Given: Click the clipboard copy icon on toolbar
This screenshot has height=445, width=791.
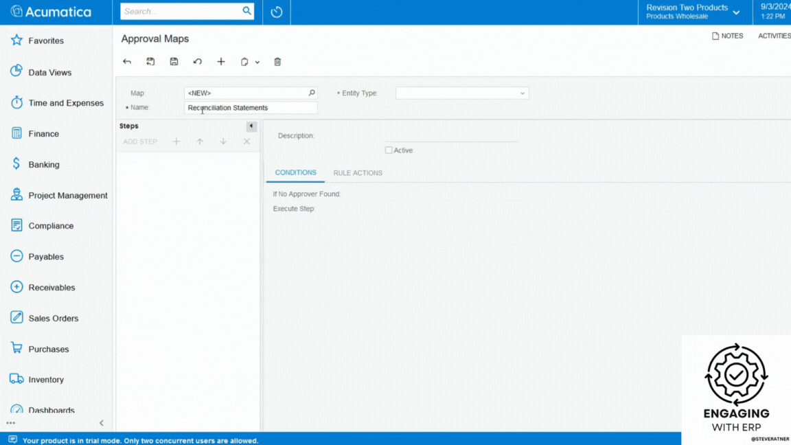Looking at the screenshot, I should [x=244, y=62].
